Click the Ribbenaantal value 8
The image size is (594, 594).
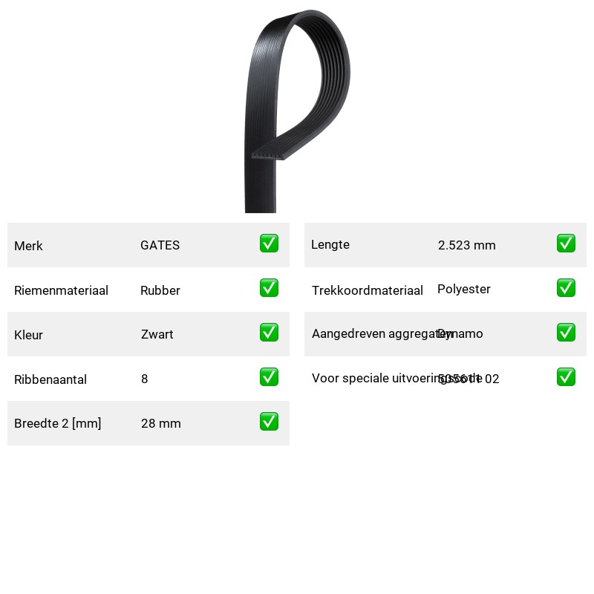tap(144, 379)
